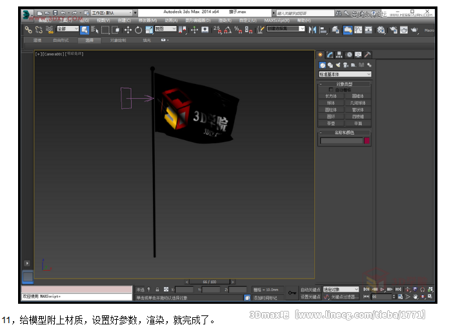Toggle the Angle Snap button
This screenshot has height=327, width=451.
coord(228,30)
